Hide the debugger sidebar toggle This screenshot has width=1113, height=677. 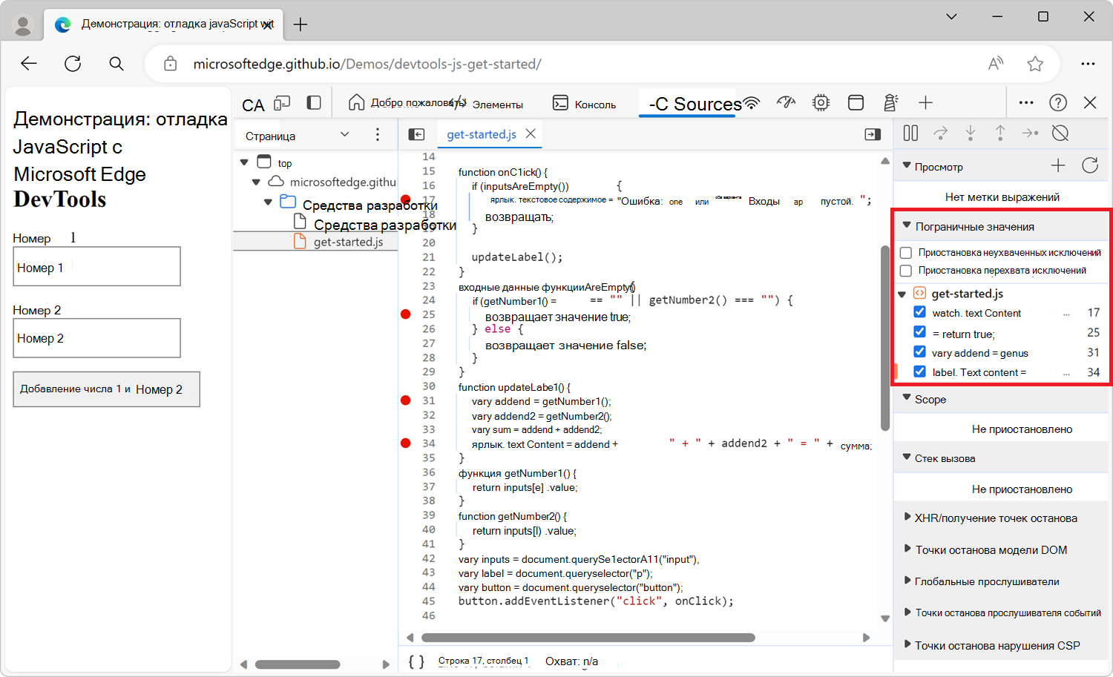873,134
